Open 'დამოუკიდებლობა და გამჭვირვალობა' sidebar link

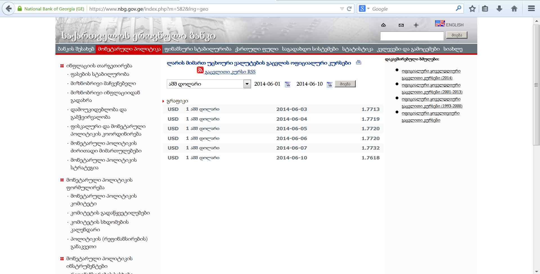coord(98,113)
